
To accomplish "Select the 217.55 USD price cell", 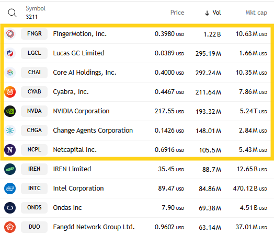I will pyautogui.click(x=169, y=111).
